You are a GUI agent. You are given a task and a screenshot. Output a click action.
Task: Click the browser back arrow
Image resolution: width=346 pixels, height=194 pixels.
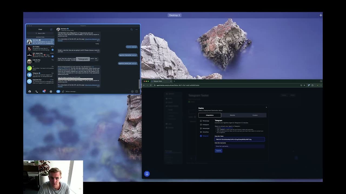(144, 85)
